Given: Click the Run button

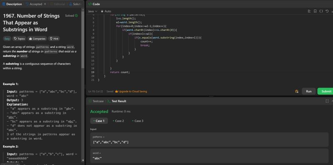Looking at the screenshot, I should pos(309,91).
